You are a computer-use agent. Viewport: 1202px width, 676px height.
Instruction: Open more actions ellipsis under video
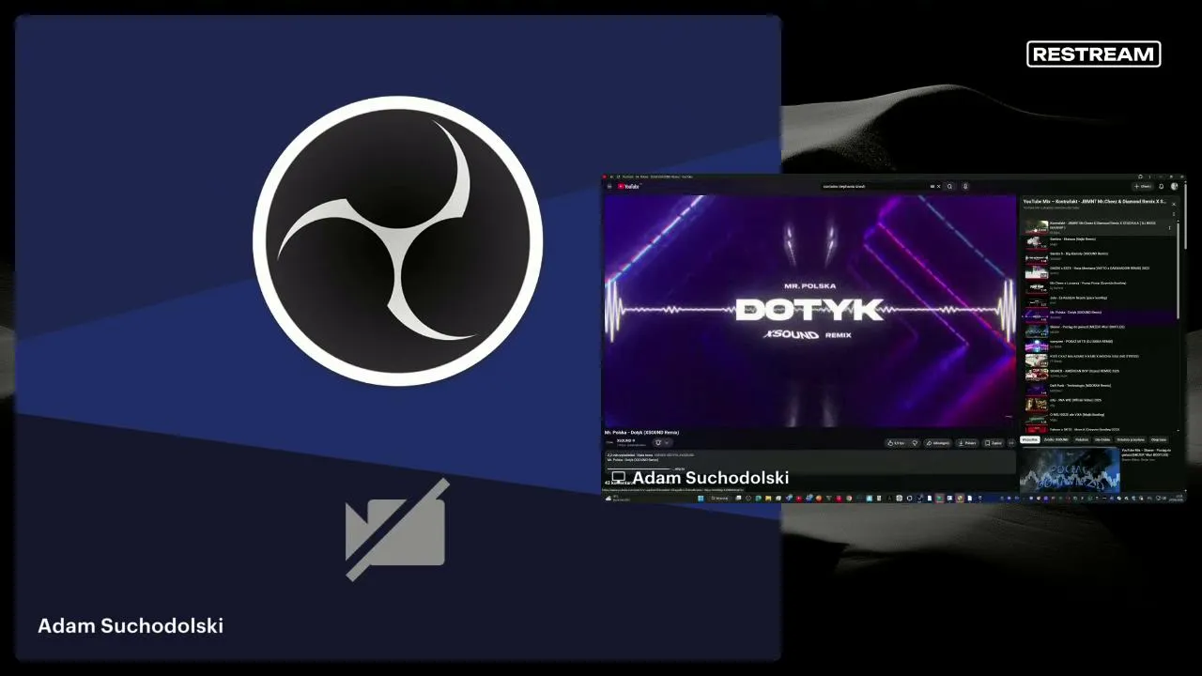[1011, 443]
